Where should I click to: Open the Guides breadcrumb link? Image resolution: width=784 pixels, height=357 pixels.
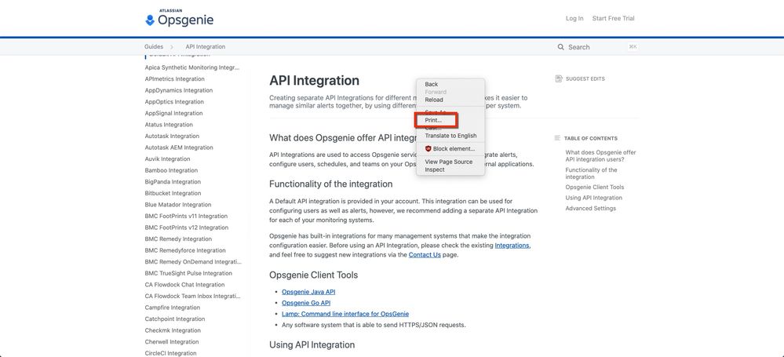click(x=154, y=46)
